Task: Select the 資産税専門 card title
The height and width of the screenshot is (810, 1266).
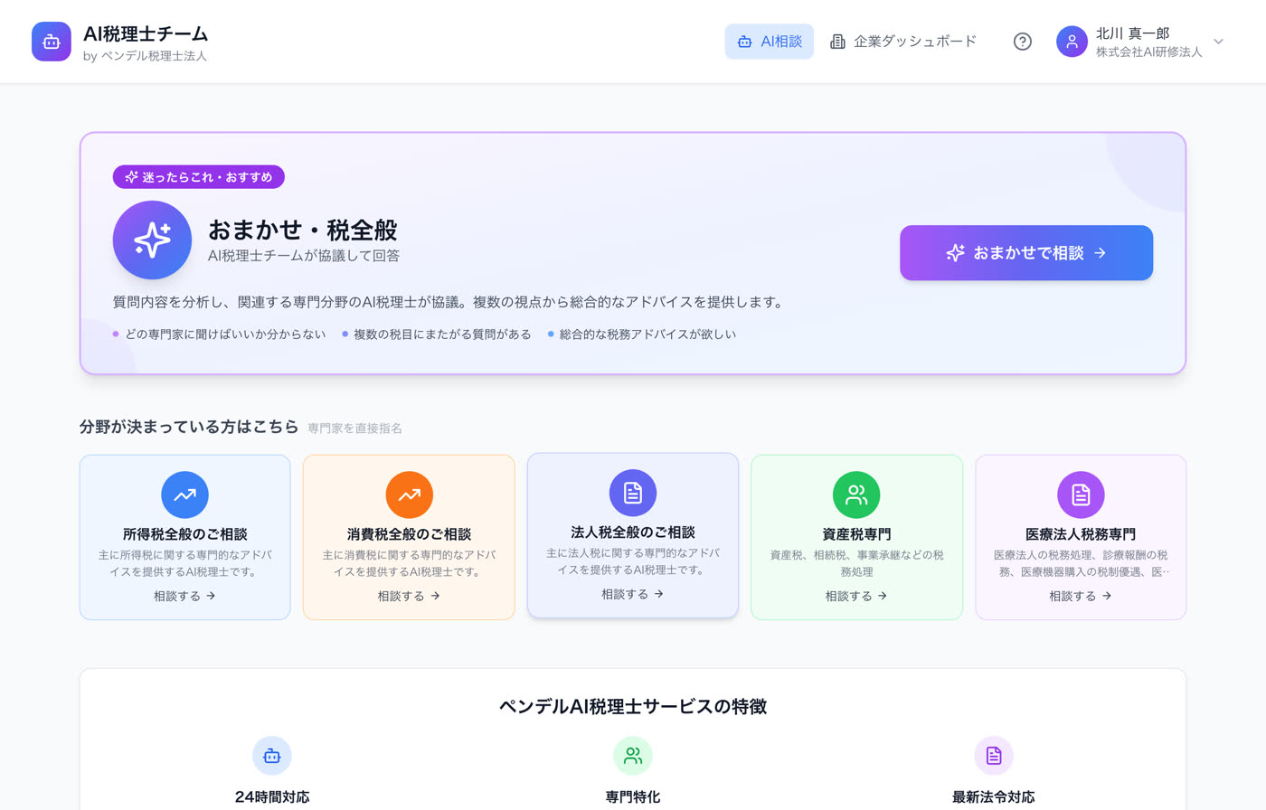Action: pyautogui.click(x=856, y=534)
